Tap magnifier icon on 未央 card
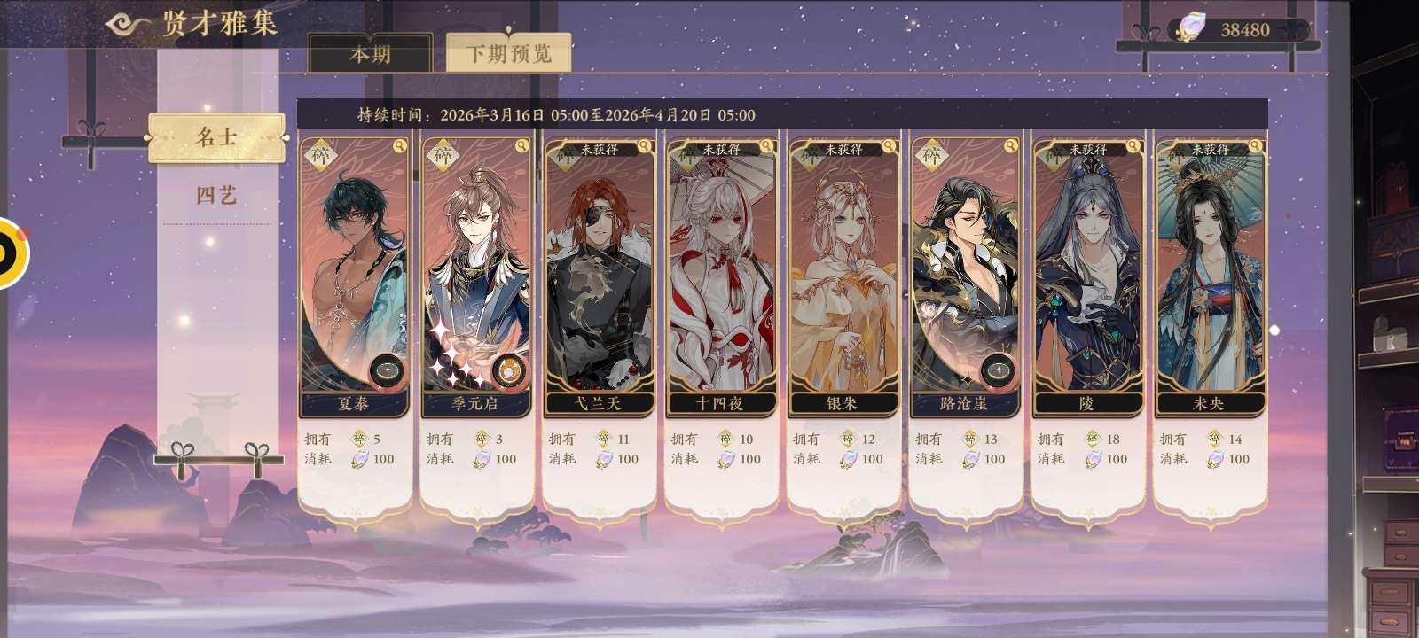This screenshot has height=638, width=1419. coord(1256,146)
